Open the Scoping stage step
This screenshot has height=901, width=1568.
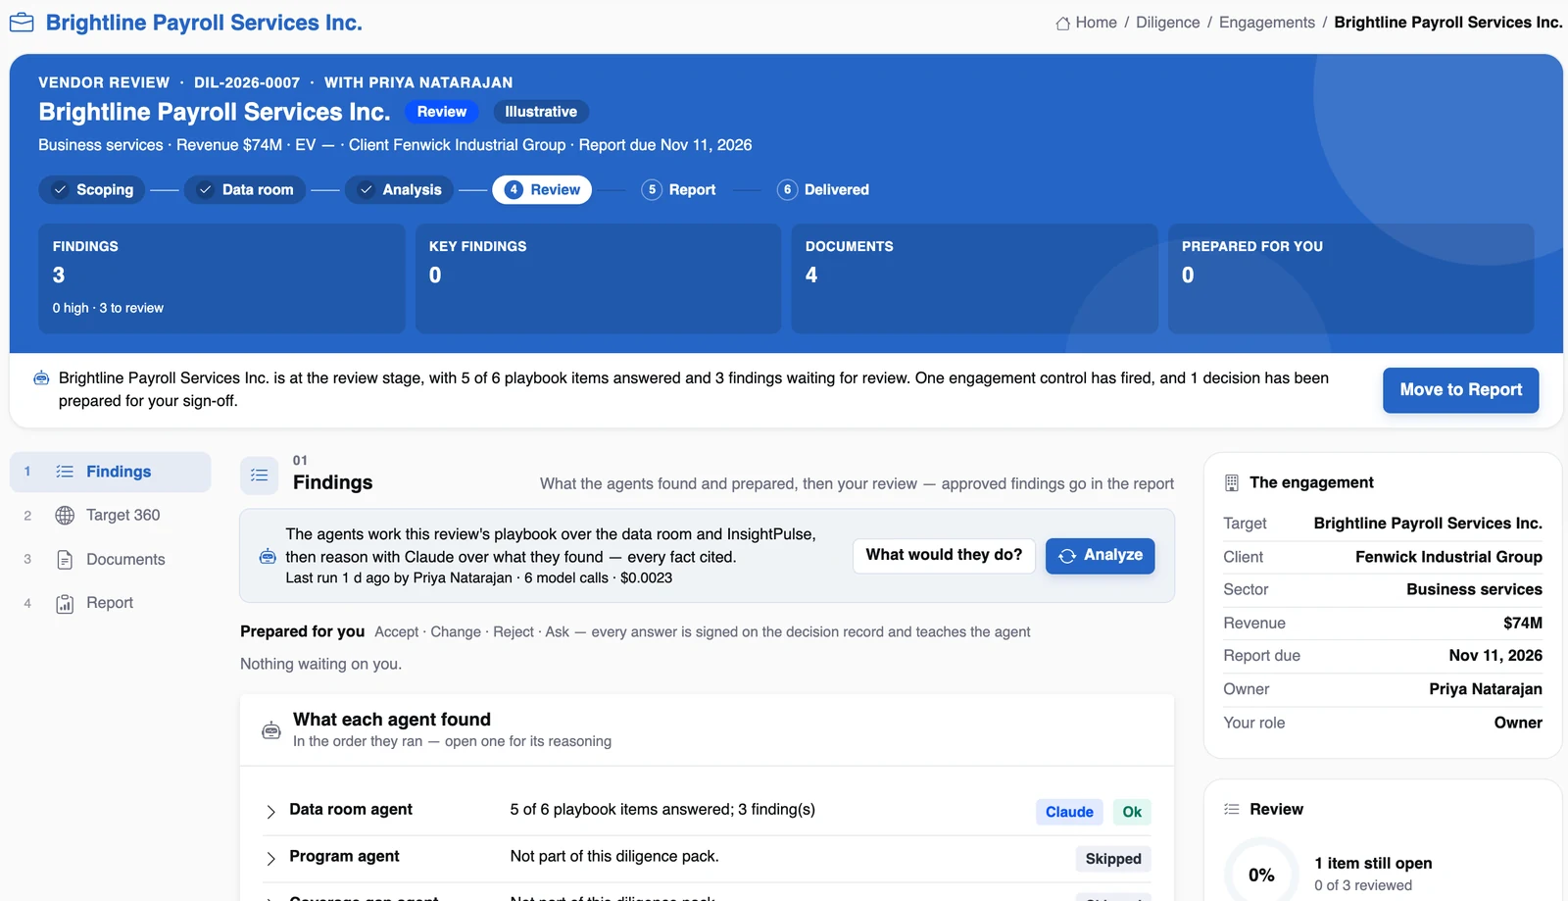[92, 190]
